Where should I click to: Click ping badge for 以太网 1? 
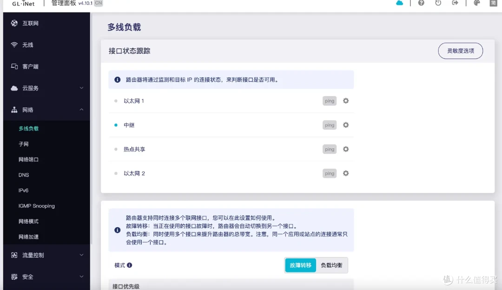click(x=330, y=101)
